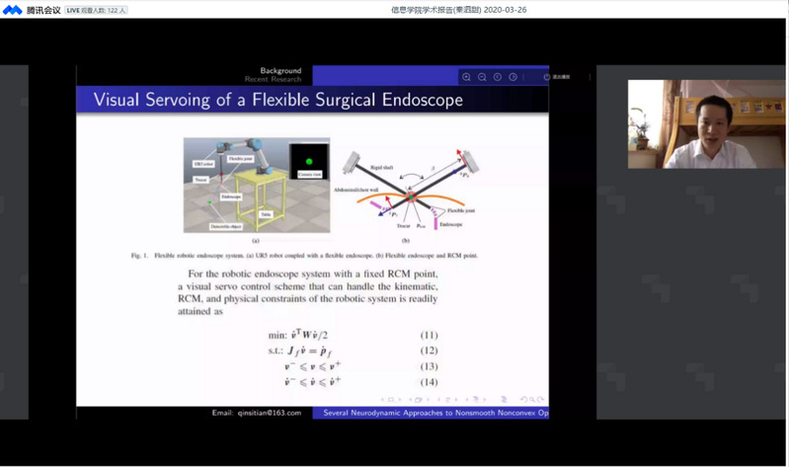This screenshot has width=789, height=467.
Task: Click the Fig. 1 caption text
Action: coord(304,256)
